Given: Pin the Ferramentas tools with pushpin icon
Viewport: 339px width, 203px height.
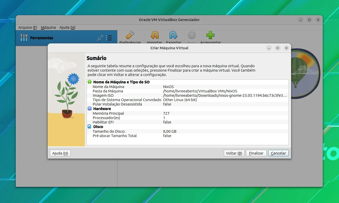Looking at the screenshot, I should [x=100, y=38].
